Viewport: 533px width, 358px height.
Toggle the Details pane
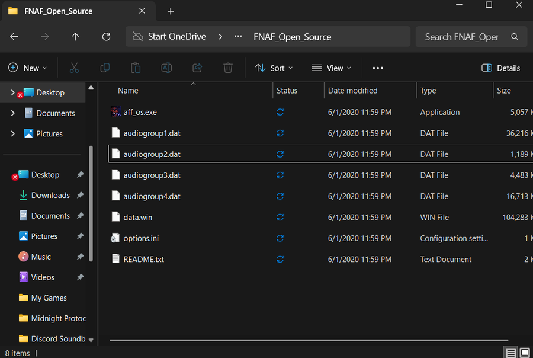(x=500, y=68)
